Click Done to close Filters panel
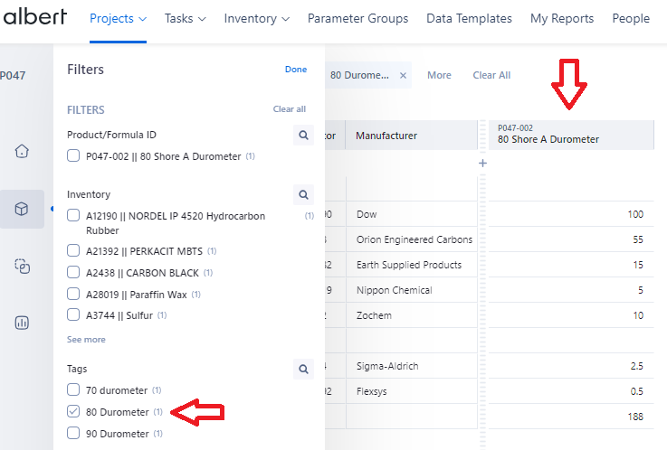This screenshot has height=450, width=667. [x=296, y=70]
